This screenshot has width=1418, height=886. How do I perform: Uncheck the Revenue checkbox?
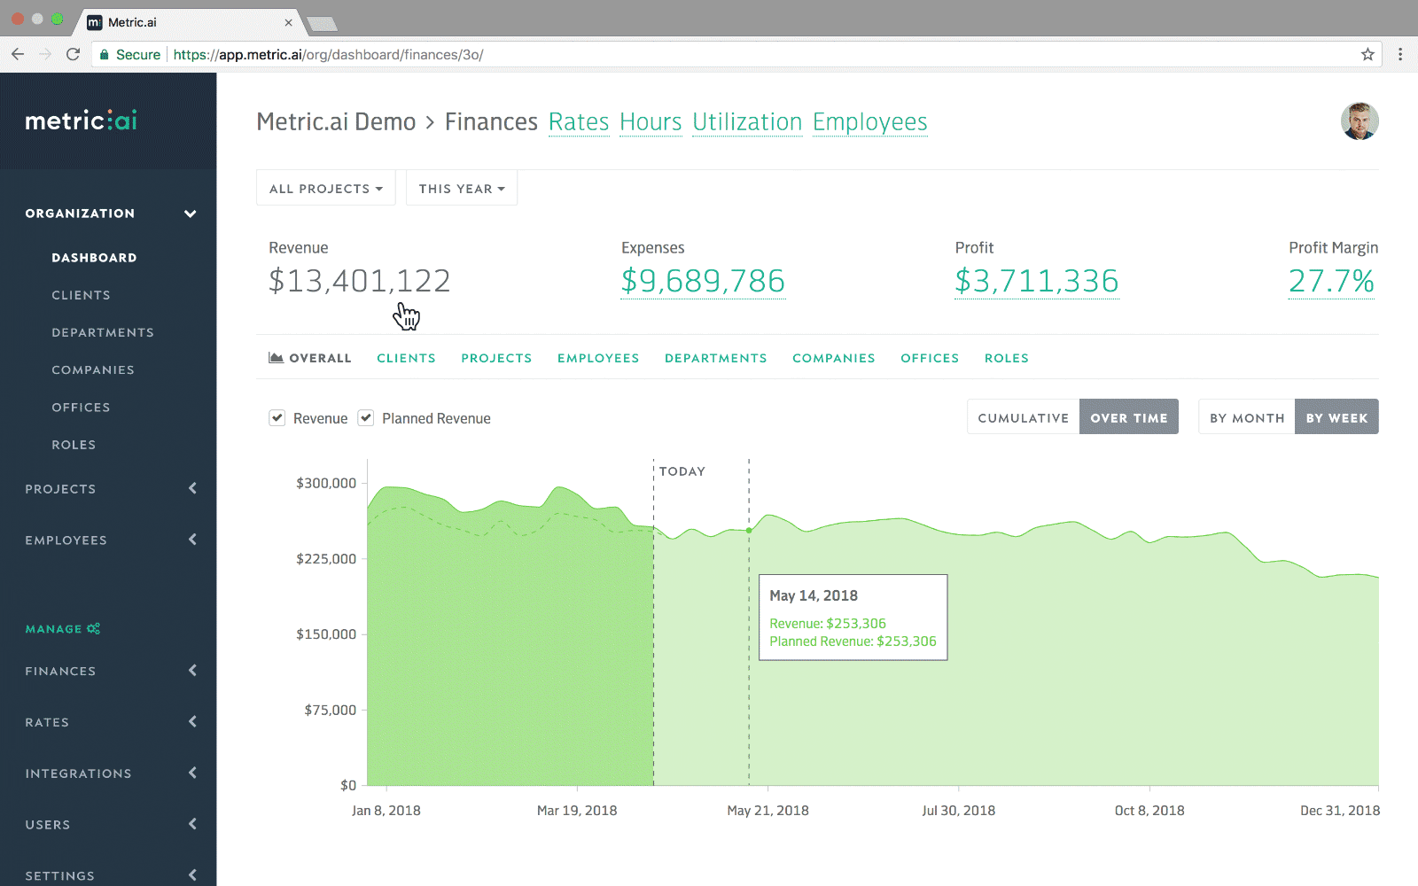(277, 417)
